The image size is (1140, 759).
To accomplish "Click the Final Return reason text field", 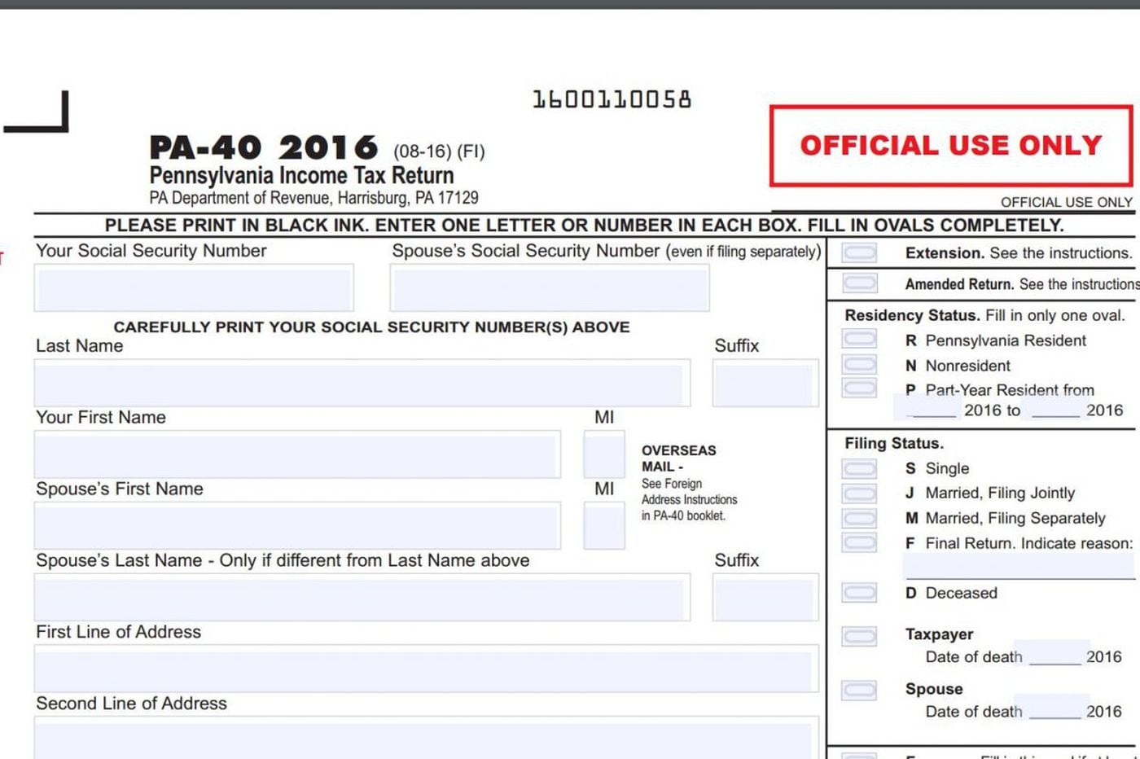I will coord(1018,566).
